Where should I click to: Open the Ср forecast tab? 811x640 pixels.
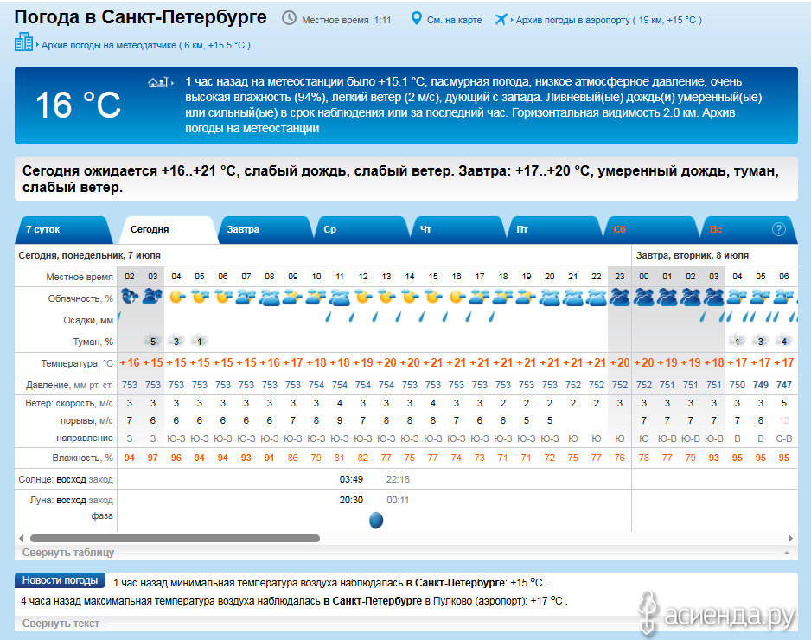[361, 230]
